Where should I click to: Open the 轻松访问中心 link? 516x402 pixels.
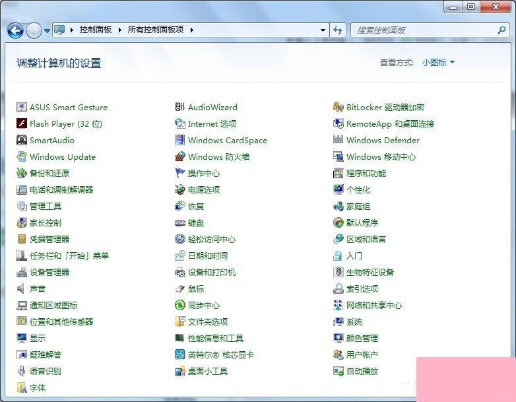(212, 240)
